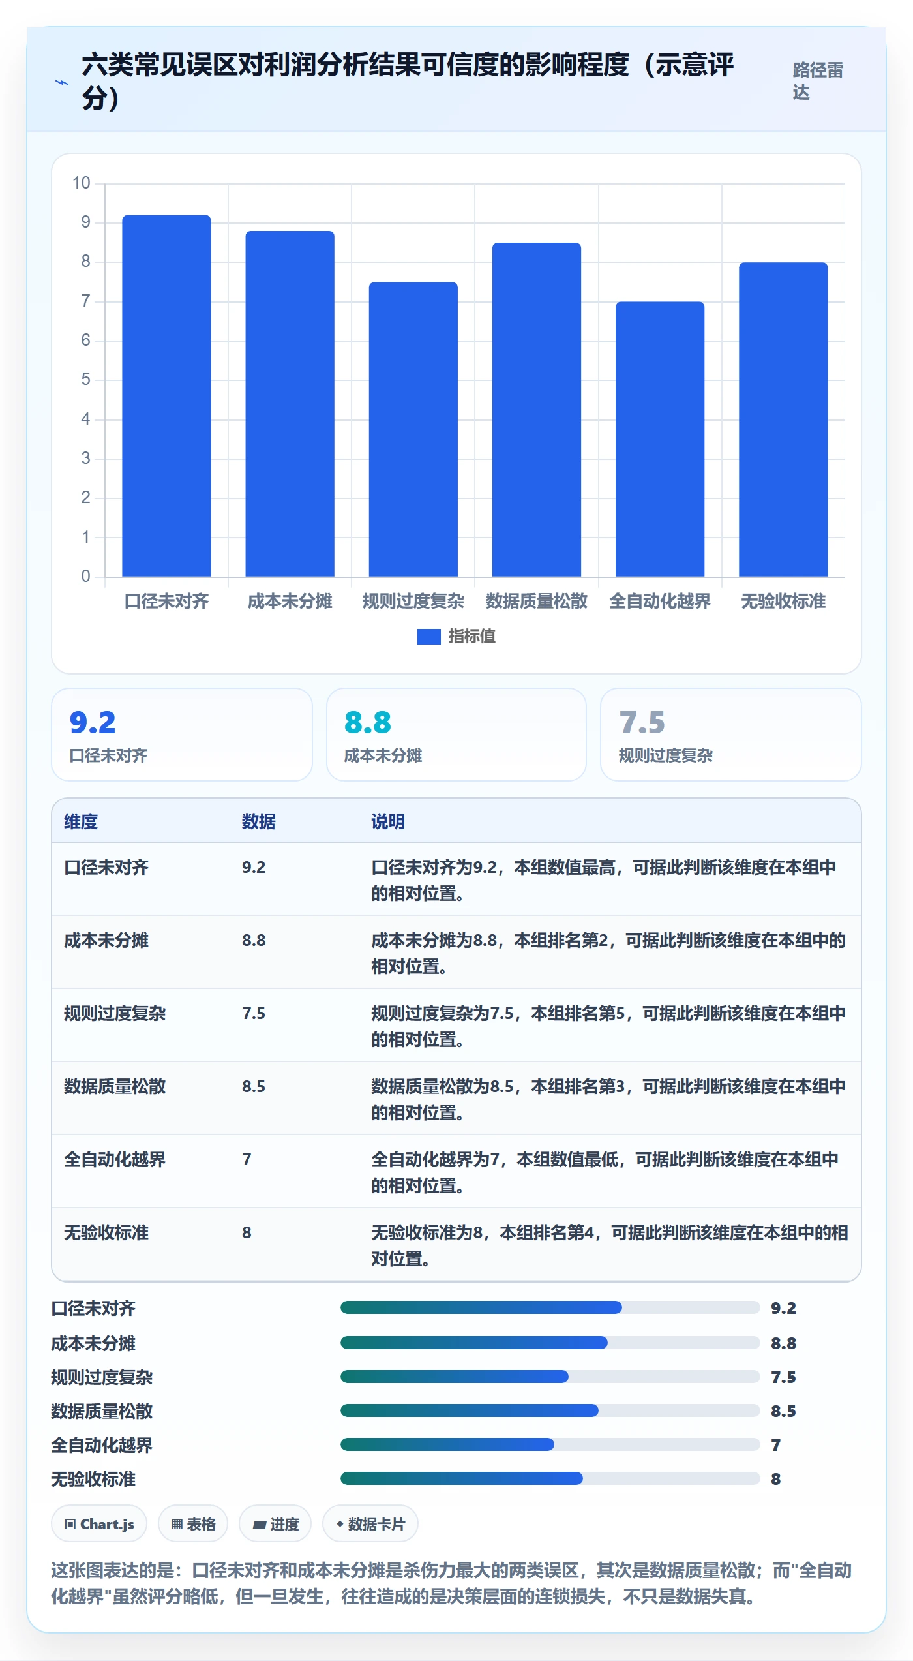The height and width of the screenshot is (1661, 913).
Task: Click the 10 label on the chart's y-axis
Action: pos(82,183)
